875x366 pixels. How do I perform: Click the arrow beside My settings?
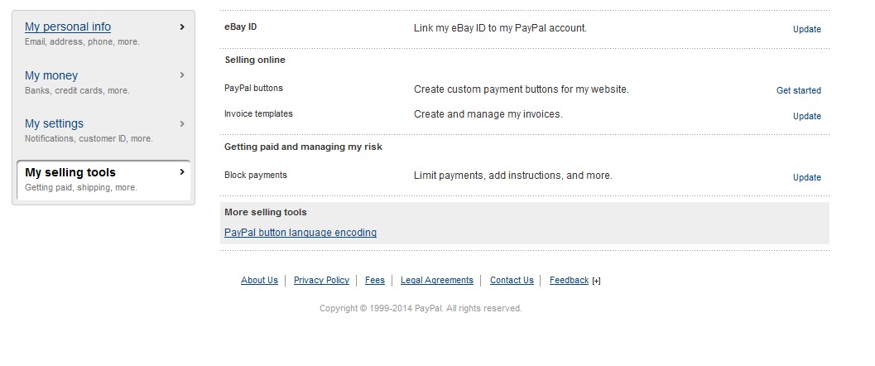[x=182, y=123]
